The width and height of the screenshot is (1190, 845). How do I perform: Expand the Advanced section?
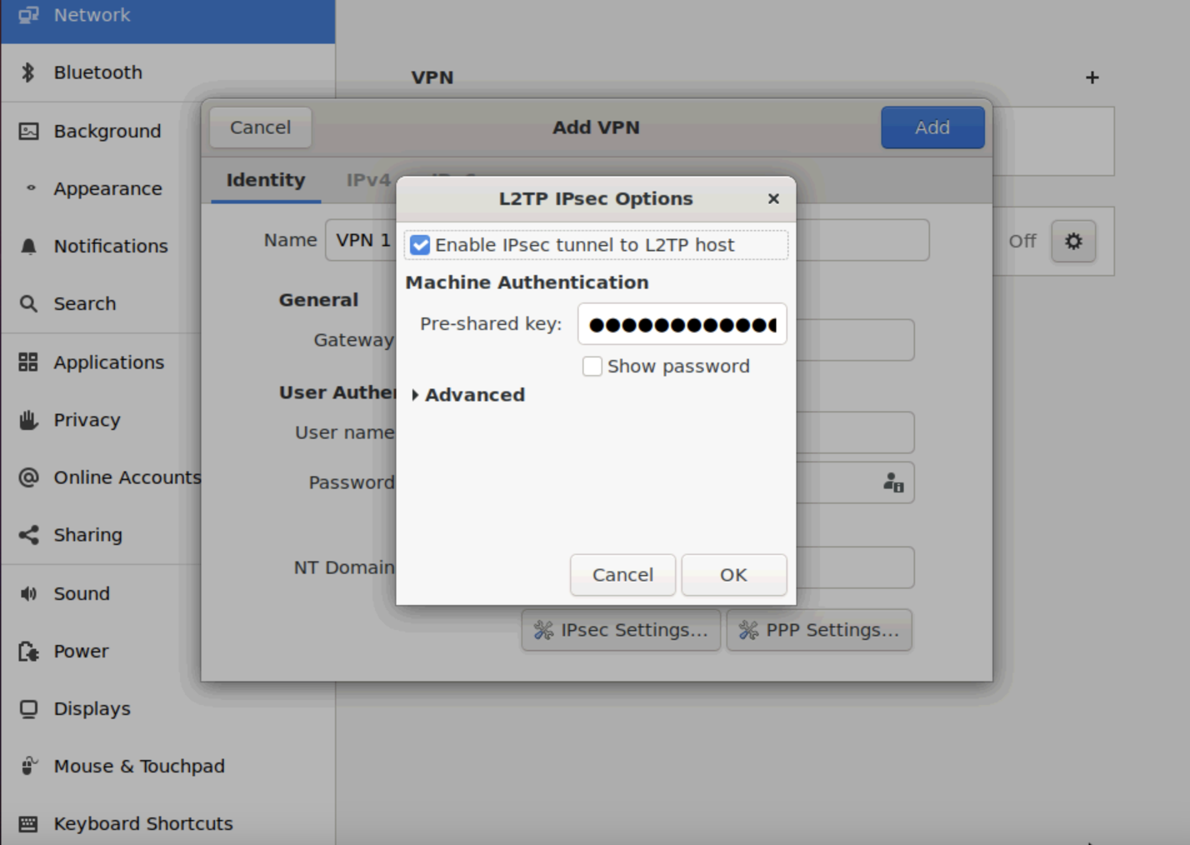pos(469,395)
